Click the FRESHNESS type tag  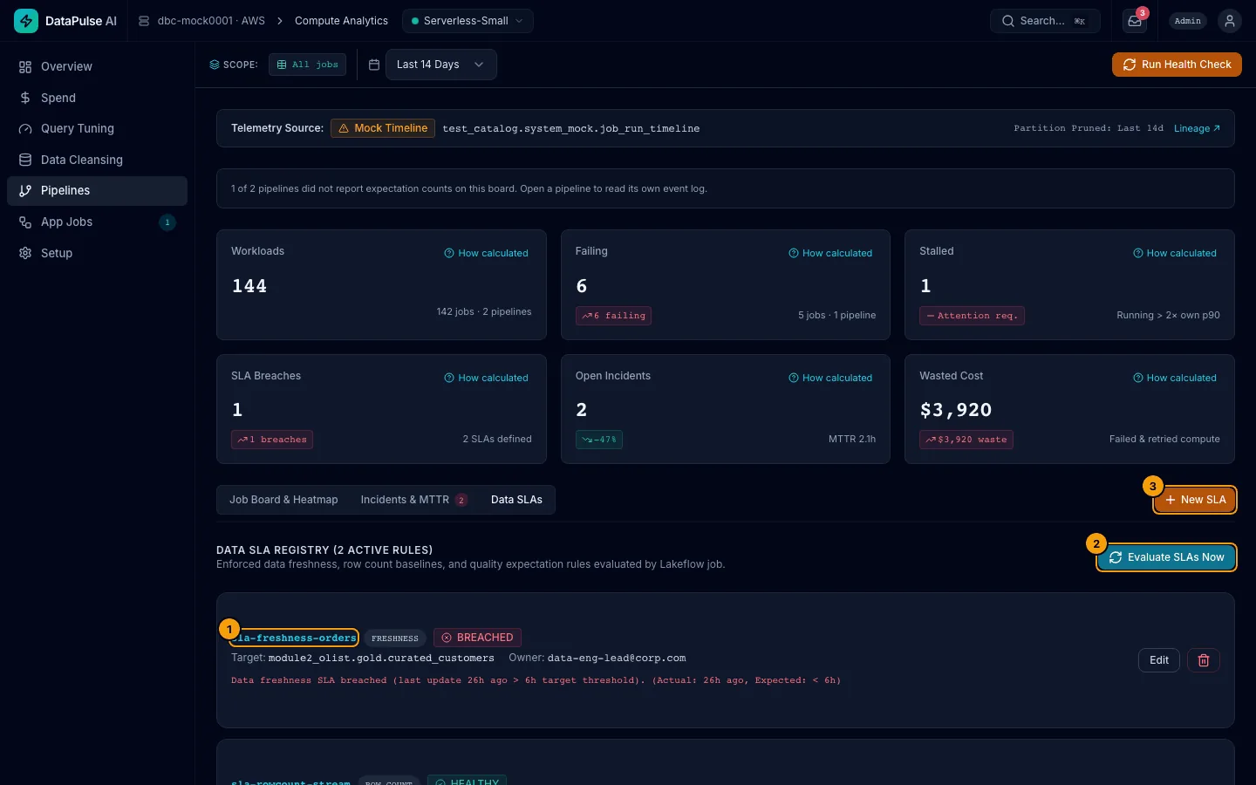point(395,638)
